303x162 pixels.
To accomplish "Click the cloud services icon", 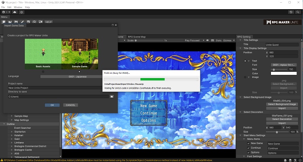I will 15,12.
